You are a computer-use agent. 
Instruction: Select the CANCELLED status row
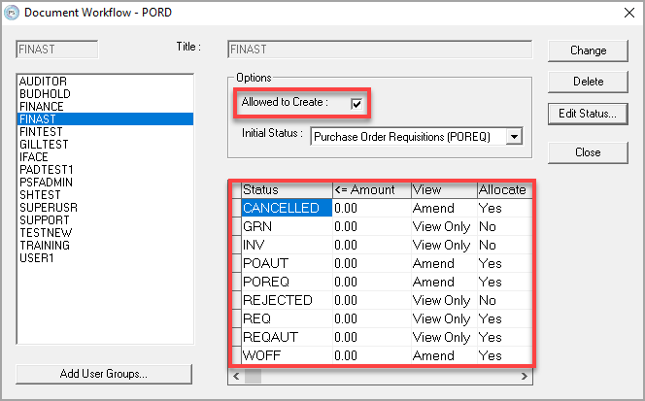(x=286, y=208)
